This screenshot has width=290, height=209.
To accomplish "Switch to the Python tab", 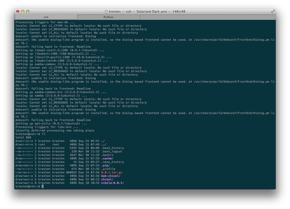I will [x=108, y=17].
